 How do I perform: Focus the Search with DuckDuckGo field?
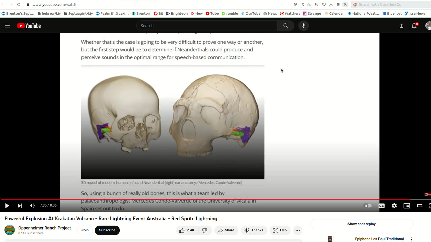pos(391,5)
